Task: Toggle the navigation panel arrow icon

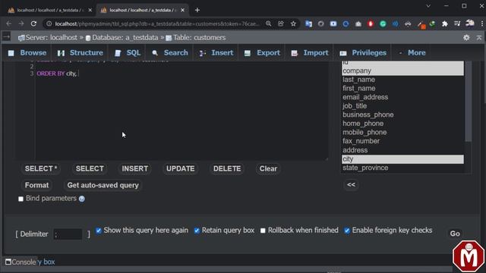Action: tap(6, 37)
